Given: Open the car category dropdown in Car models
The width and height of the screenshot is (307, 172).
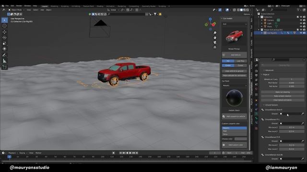Looking at the screenshot, I should tap(235, 24).
